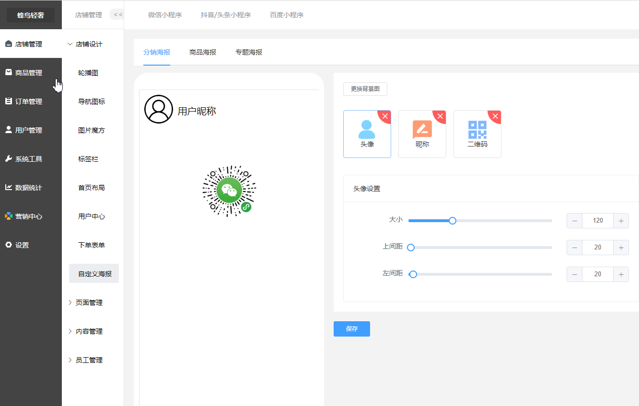This screenshot has height=406, width=639.
Task: Click the 店铺管理 sidebar icon
Action: coord(8,44)
